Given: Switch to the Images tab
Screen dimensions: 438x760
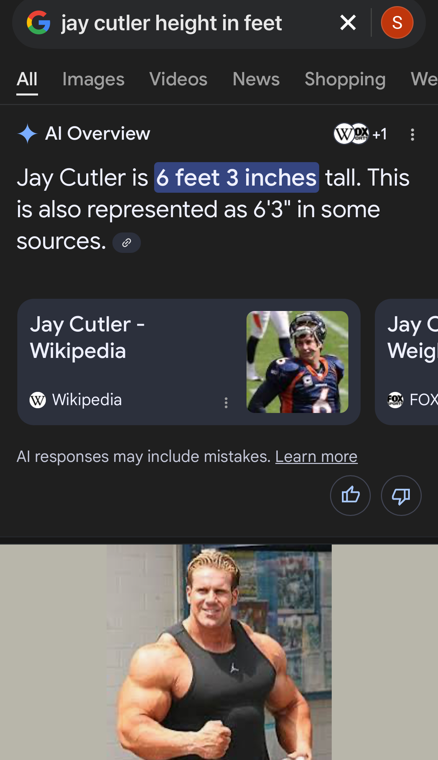Looking at the screenshot, I should pyautogui.click(x=93, y=80).
